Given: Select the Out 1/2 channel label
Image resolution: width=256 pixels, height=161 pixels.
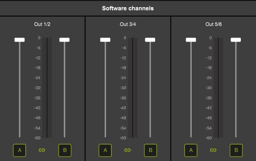Looking at the screenshot, I should coord(42,24).
